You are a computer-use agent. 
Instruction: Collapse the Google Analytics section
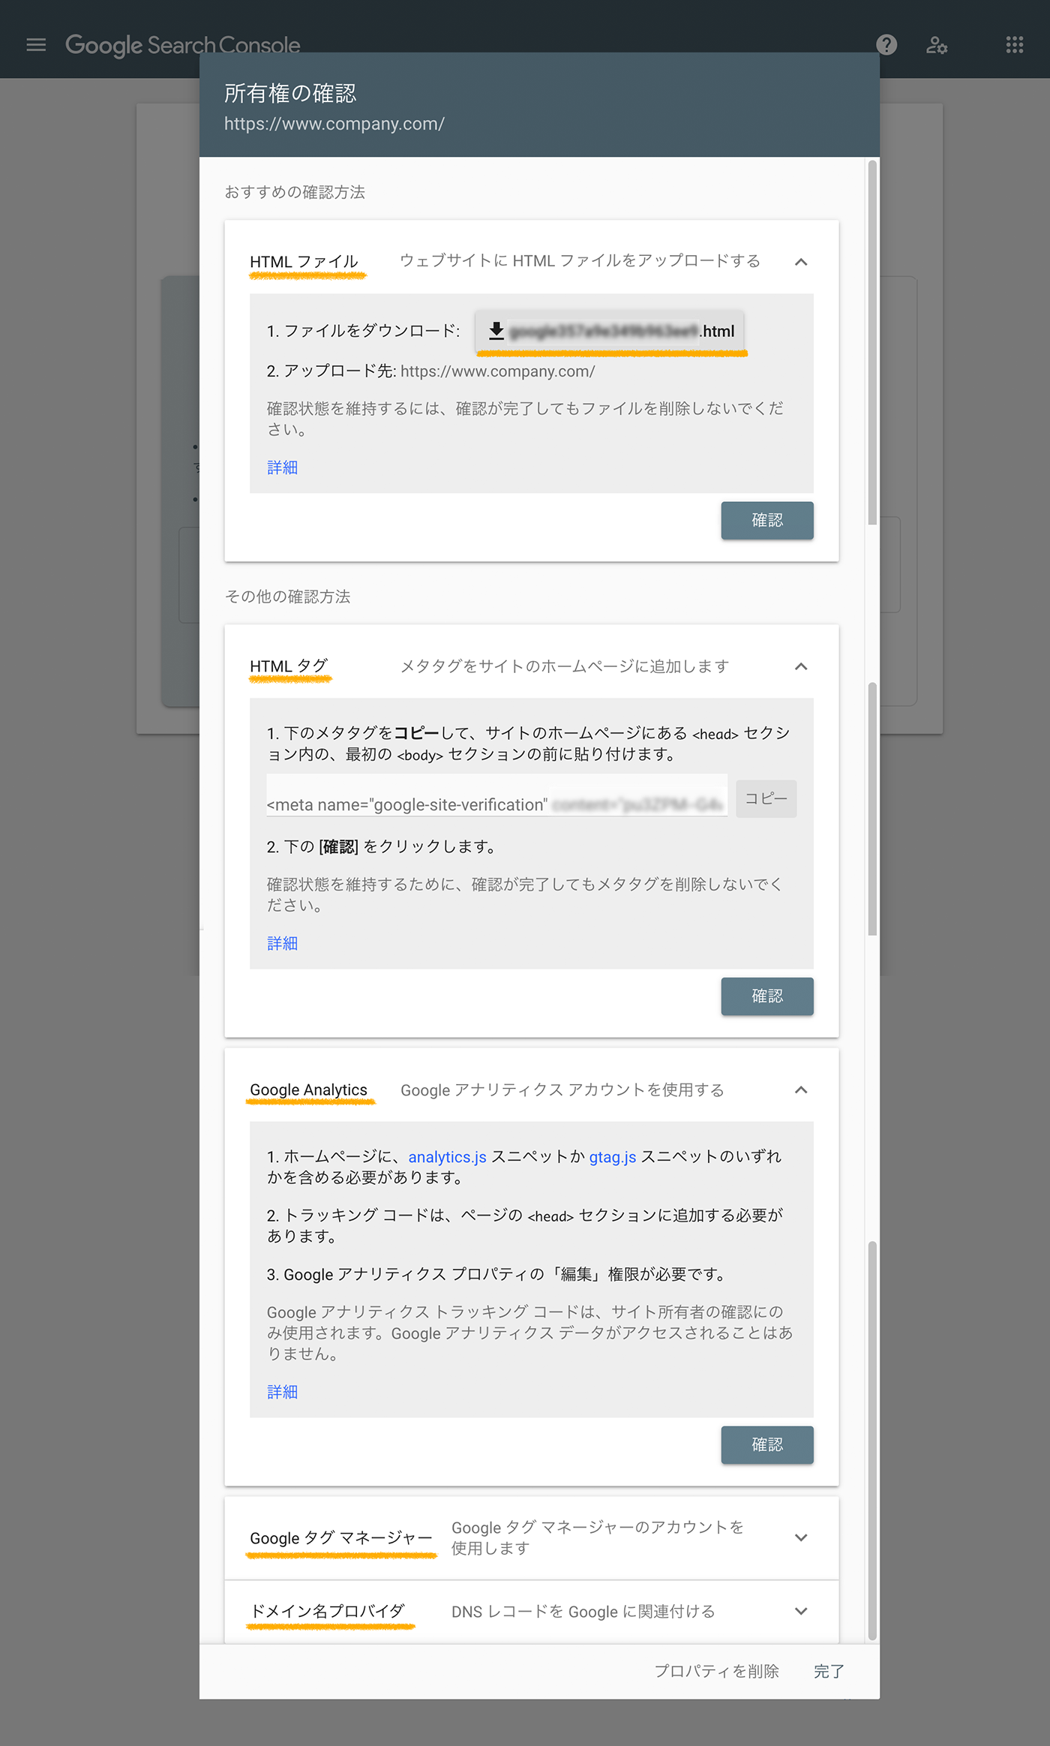(801, 1089)
